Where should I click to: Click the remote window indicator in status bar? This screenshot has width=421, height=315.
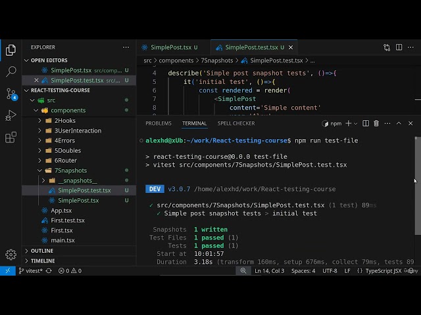click(x=8, y=271)
